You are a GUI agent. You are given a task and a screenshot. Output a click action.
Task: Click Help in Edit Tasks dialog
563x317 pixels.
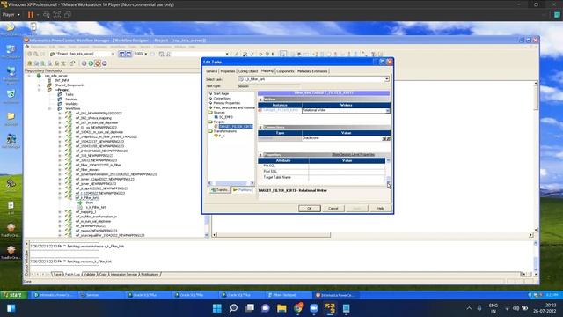tap(380, 209)
